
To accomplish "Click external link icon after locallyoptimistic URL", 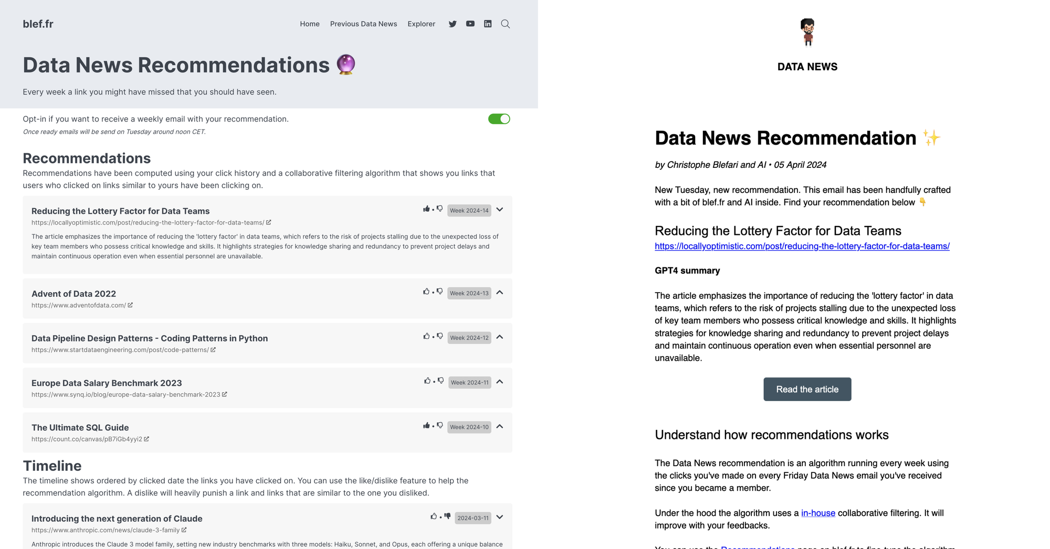I will [269, 222].
